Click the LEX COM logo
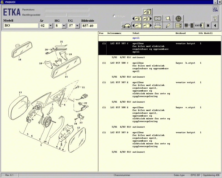The width and height of the screenshot is (222, 178). pos(215,9)
